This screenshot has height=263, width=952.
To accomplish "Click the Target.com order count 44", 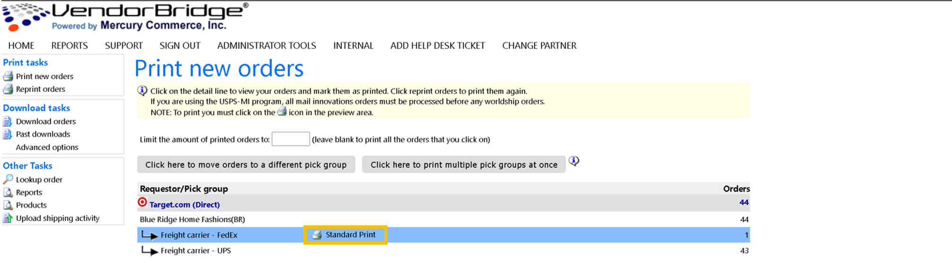I will pyautogui.click(x=744, y=203).
